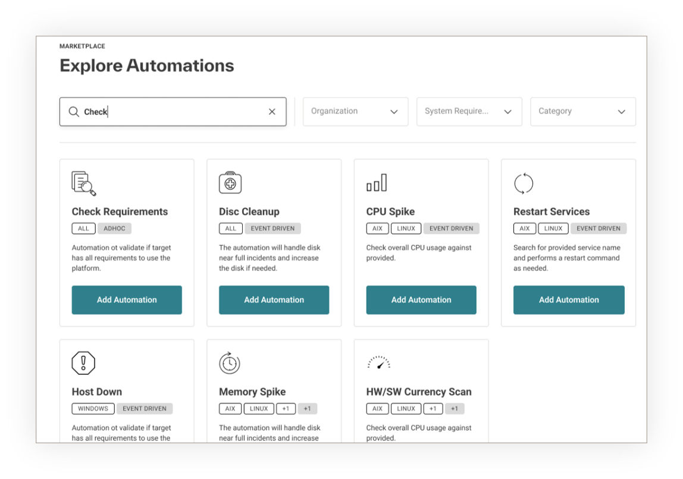Click the Disc Cleanup medical kit icon
Viewport: 683px width, 479px height.
click(x=230, y=183)
